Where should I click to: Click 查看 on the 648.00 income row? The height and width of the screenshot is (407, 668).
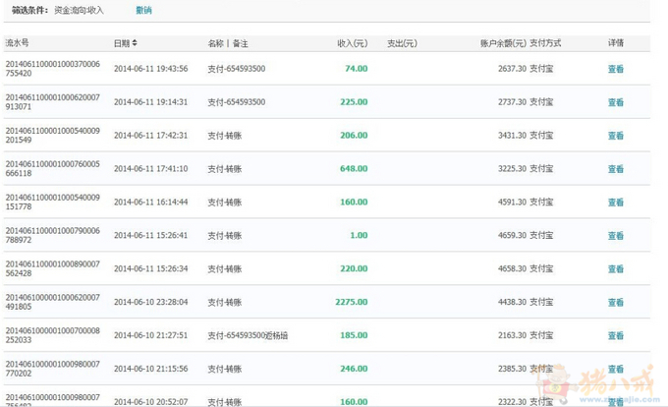pyautogui.click(x=615, y=169)
